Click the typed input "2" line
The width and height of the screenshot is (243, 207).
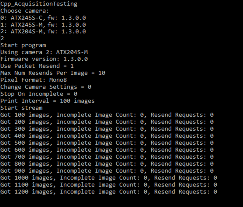point(2,39)
